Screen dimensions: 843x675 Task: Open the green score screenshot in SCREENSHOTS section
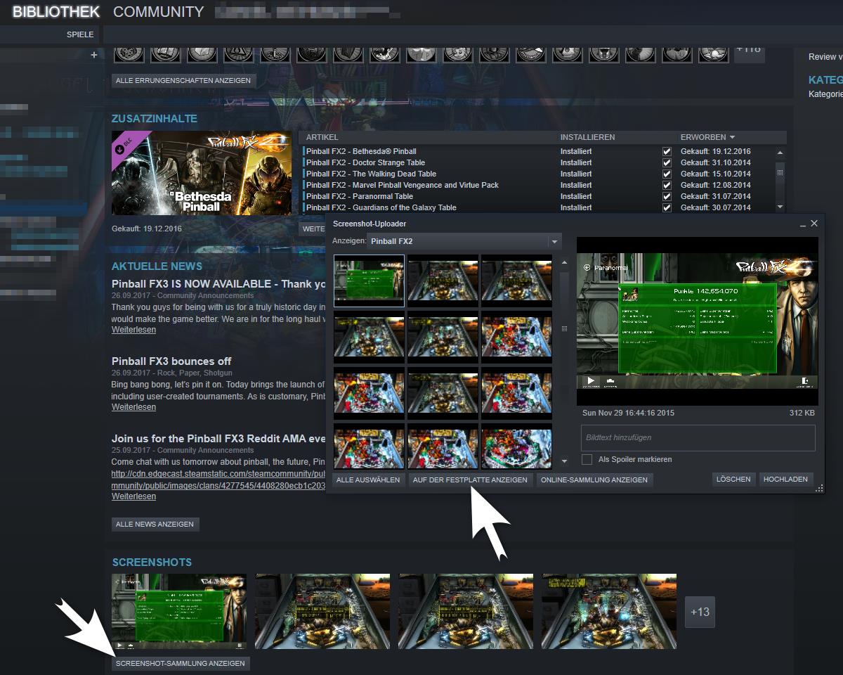click(179, 611)
